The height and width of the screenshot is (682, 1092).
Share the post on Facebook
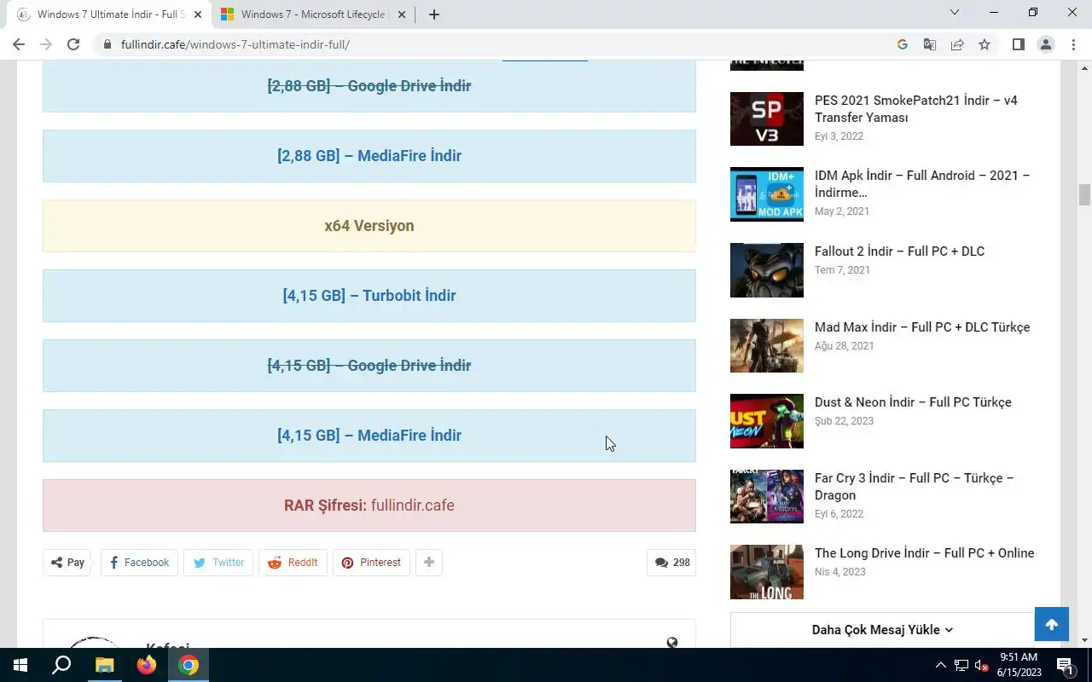point(139,563)
